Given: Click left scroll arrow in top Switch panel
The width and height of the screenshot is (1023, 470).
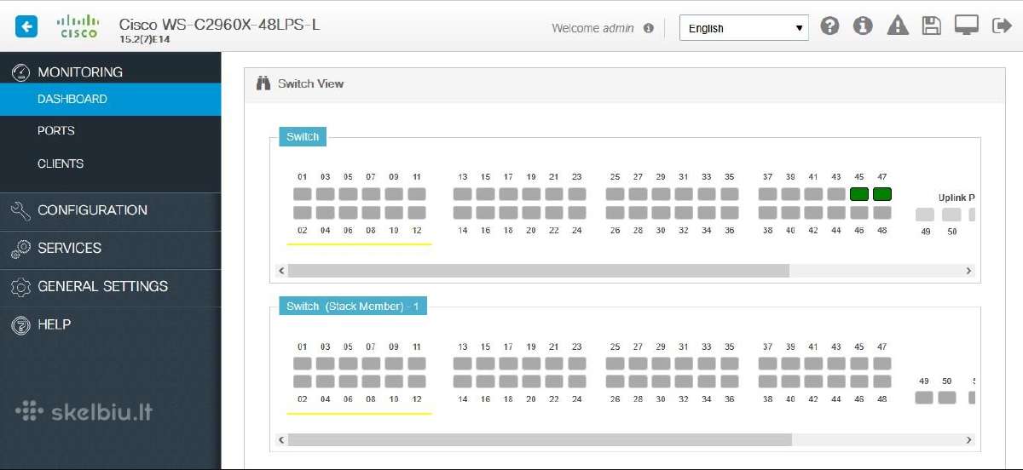Looking at the screenshot, I should 283,271.
